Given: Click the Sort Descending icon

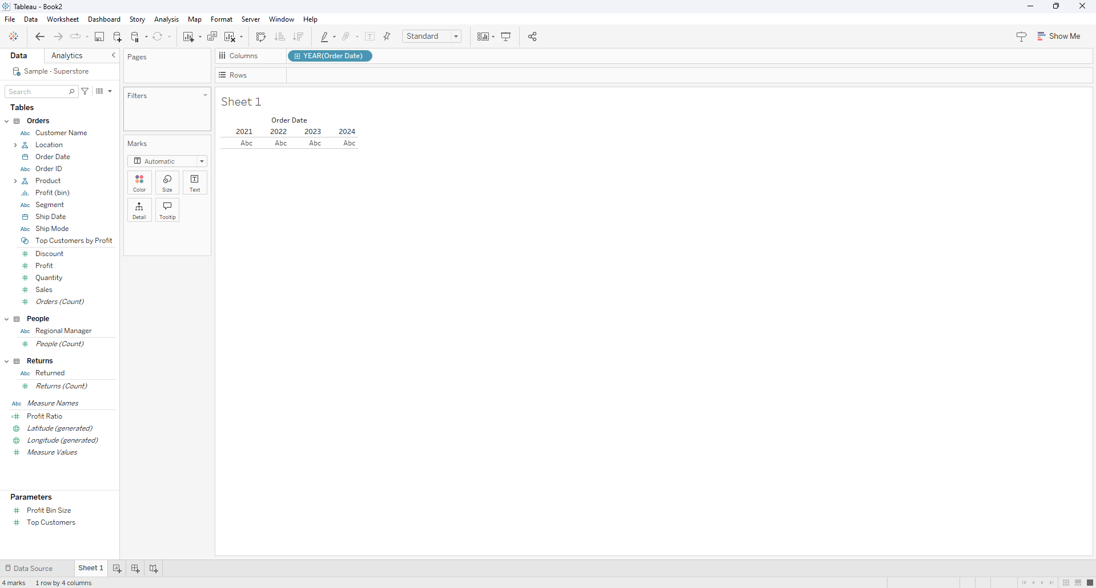Looking at the screenshot, I should [298, 37].
